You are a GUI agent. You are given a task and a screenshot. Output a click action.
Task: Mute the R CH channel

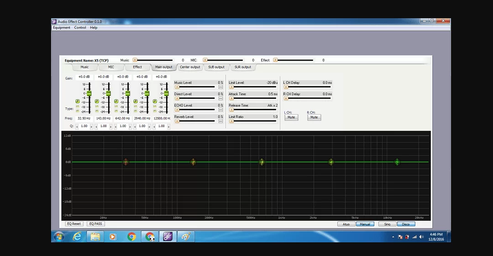click(x=314, y=118)
